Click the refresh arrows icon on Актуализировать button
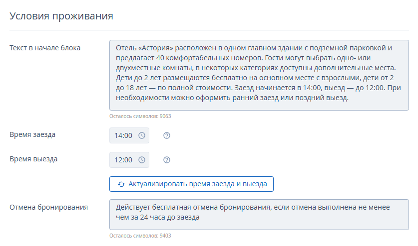Screen dimensions: 418x246 pyautogui.click(x=121, y=184)
